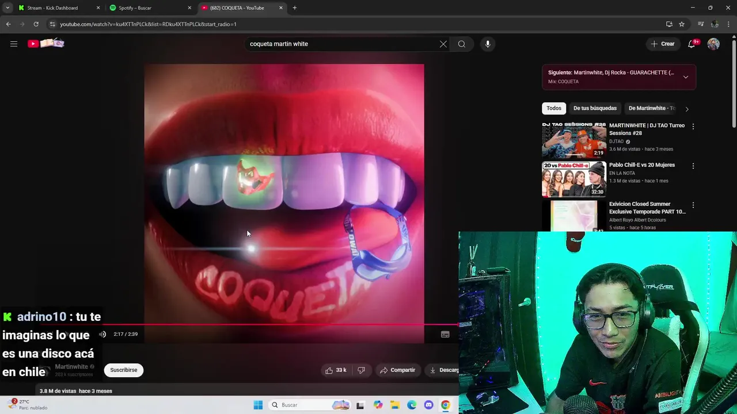This screenshot has height=414, width=737.
Task: Go back in Chrome browser
Action: pyautogui.click(x=8, y=24)
